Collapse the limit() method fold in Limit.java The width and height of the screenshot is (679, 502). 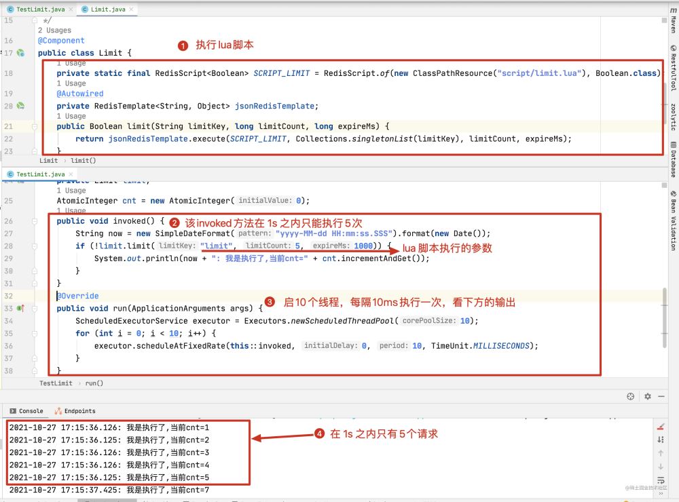pyautogui.click(x=35, y=126)
